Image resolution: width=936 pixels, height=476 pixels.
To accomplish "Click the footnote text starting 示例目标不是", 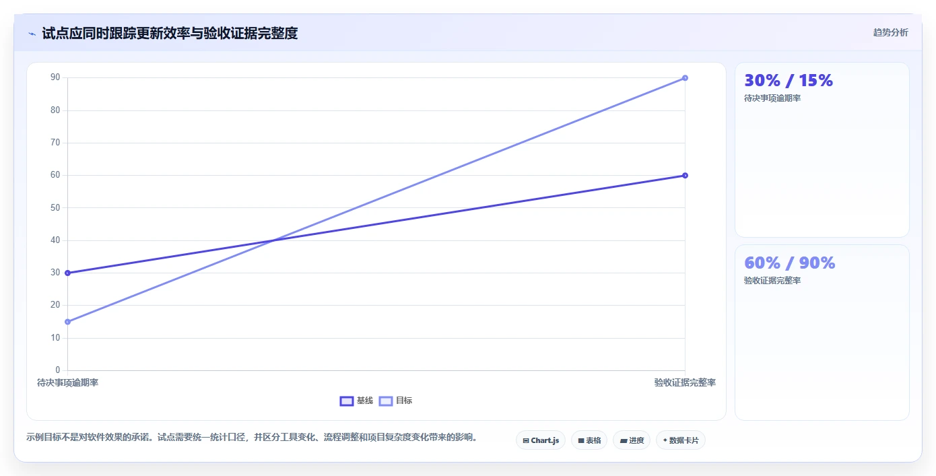I will pos(253,438).
